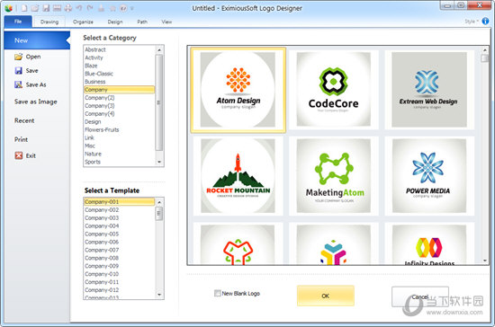Open the quick access toolbar customize arrow
The width and height of the screenshot is (495, 327).
coord(132,8)
